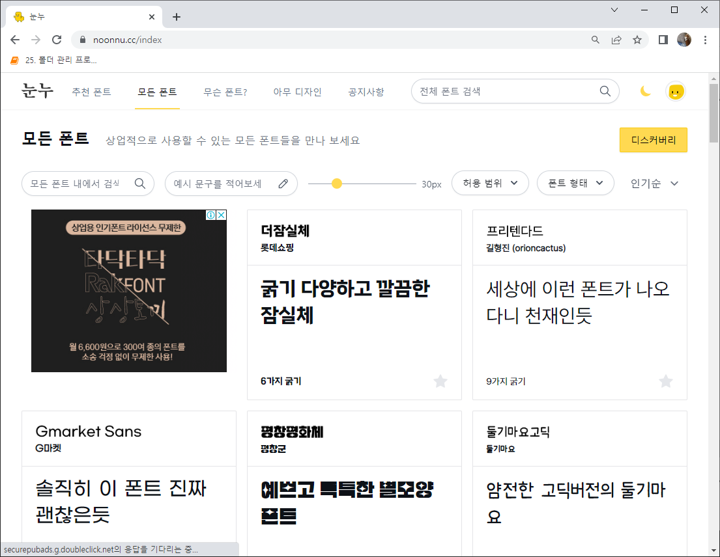The width and height of the screenshot is (720, 557).
Task: Open a new browser tab
Action: click(x=177, y=17)
